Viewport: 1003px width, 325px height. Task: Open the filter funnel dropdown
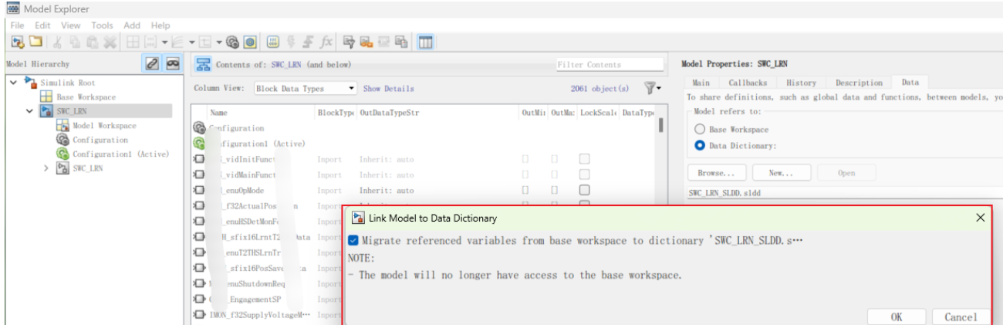pyautogui.click(x=653, y=89)
